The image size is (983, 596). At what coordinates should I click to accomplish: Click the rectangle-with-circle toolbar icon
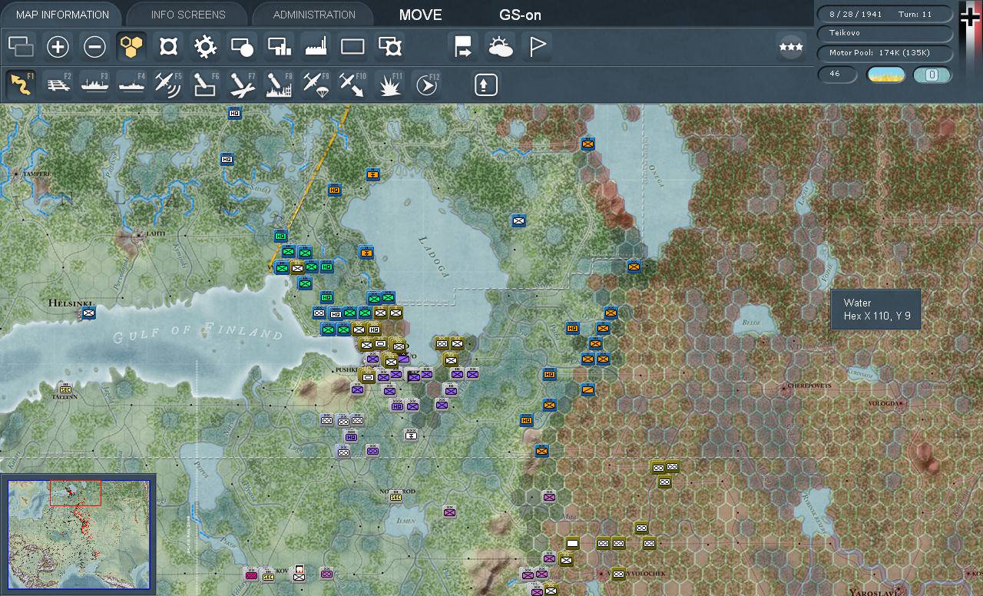242,47
